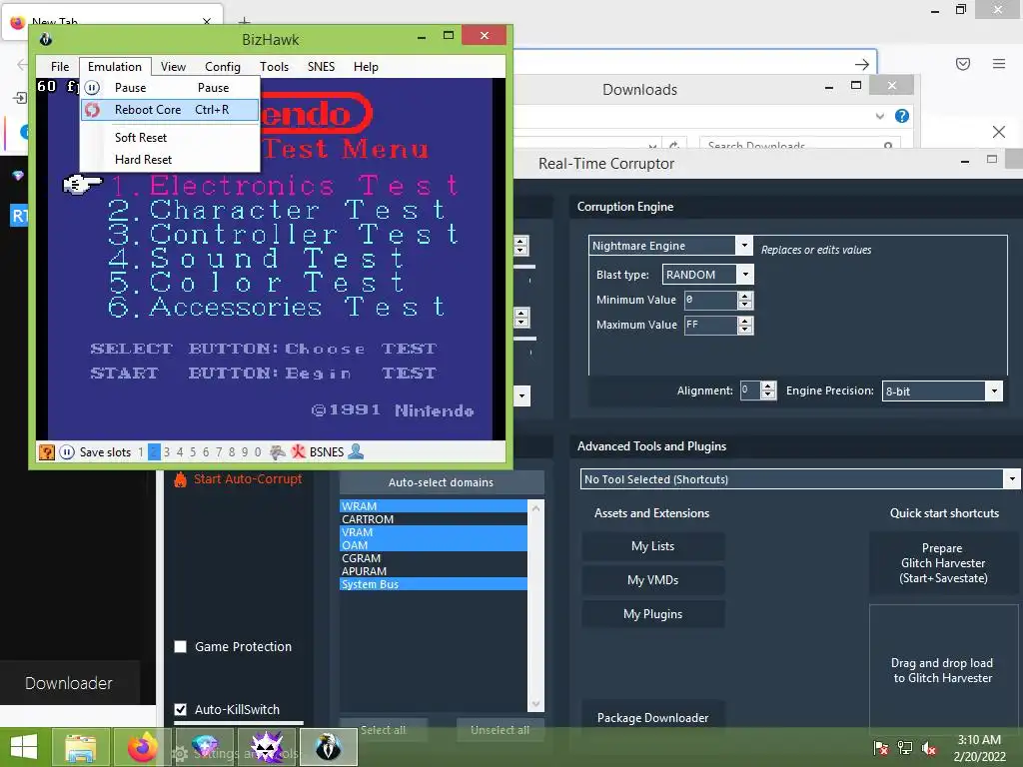
Task: Click the Firefox go arrow in address bar
Action: (x=862, y=64)
